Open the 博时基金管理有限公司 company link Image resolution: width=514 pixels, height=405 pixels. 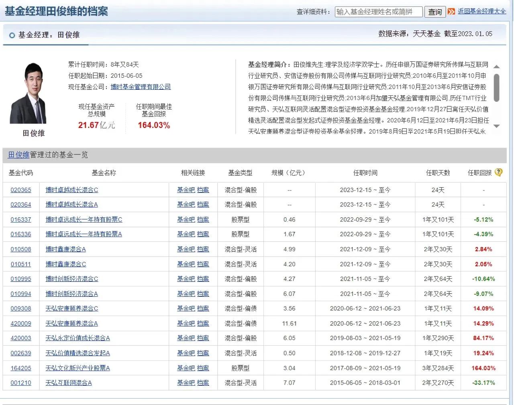click(140, 87)
